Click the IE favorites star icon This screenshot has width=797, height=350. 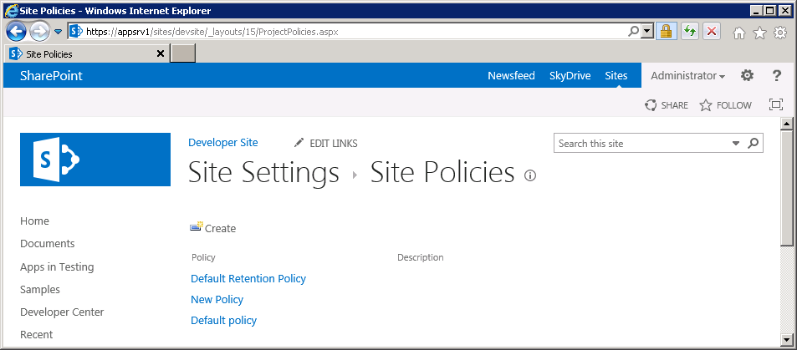pyautogui.click(x=759, y=33)
